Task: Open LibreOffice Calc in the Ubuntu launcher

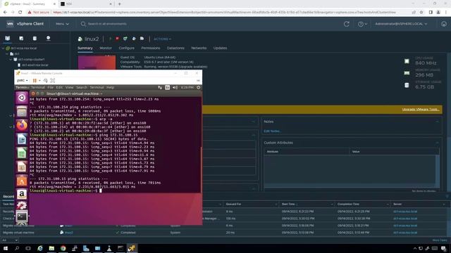Action: (x=22, y=153)
